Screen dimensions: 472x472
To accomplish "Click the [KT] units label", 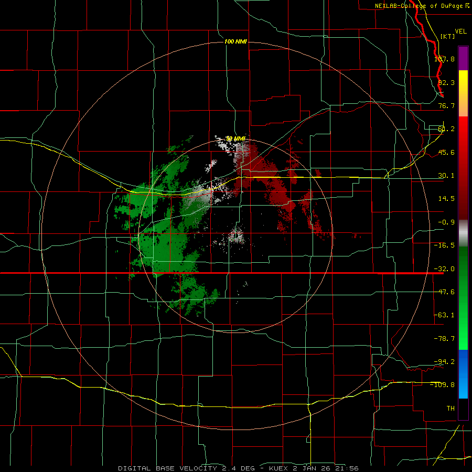I will [448, 36].
